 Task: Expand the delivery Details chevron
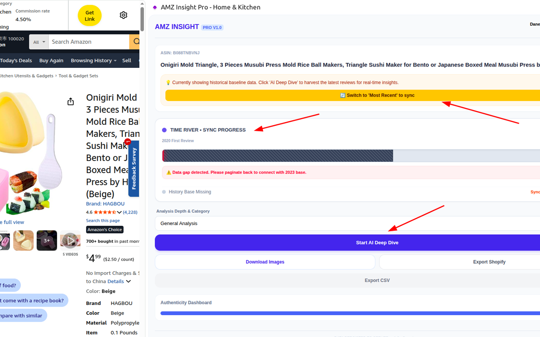[128, 281]
